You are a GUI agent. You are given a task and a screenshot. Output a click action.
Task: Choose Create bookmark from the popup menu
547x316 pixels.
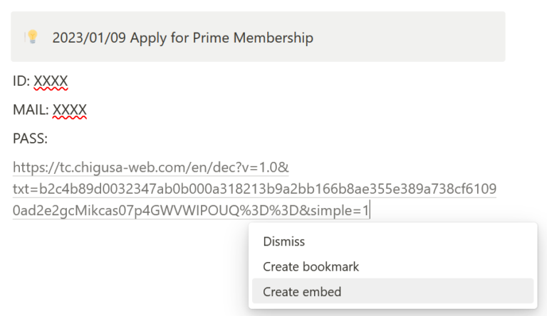click(311, 267)
